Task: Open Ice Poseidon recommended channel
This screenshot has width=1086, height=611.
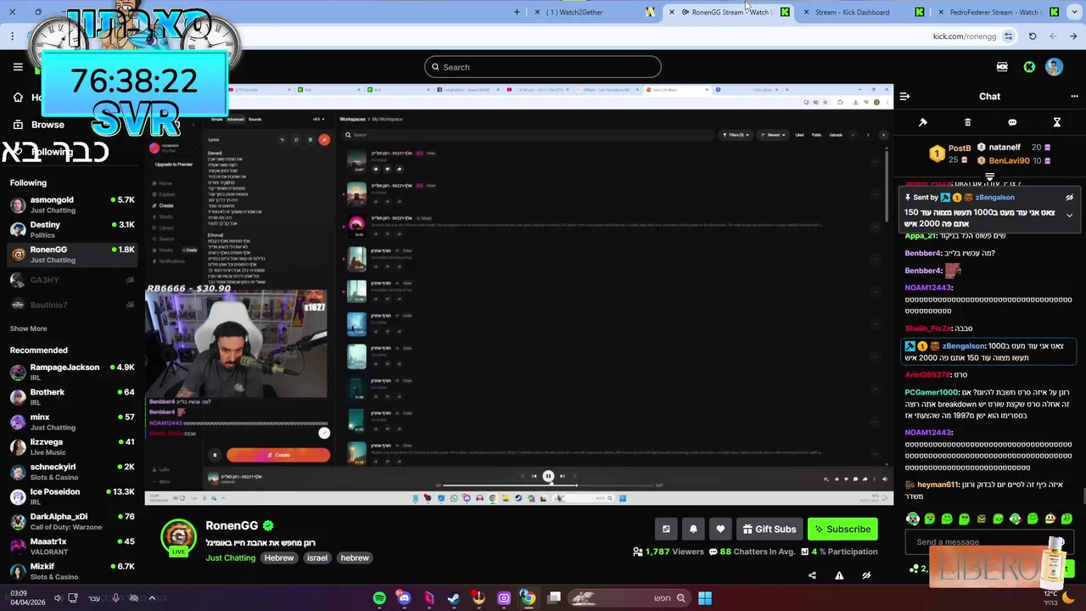Action: (x=72, y=496)
